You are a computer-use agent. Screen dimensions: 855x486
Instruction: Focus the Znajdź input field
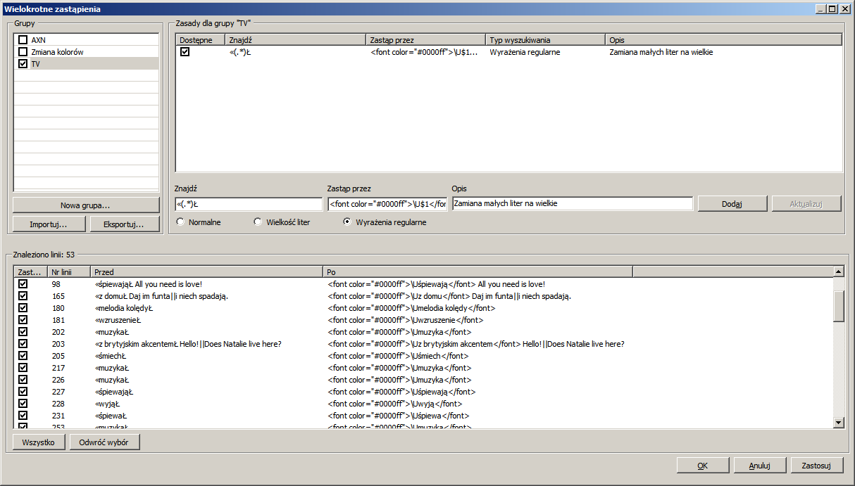pyautogui.click(x=249, y=204)
